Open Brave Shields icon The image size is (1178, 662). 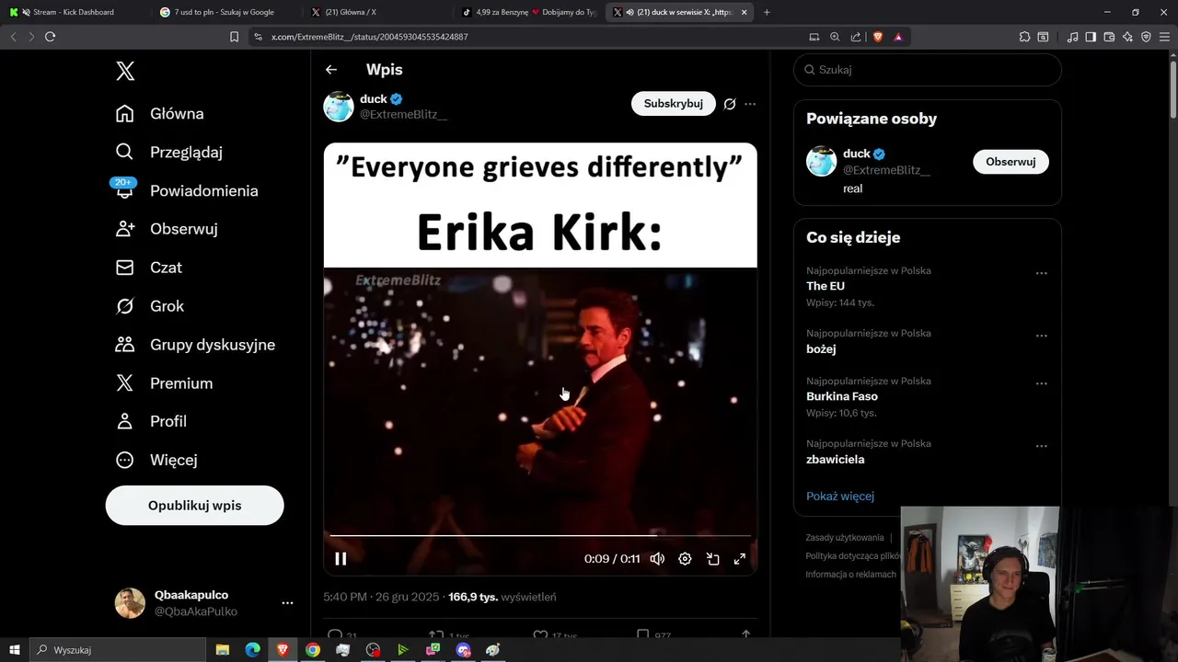click(x=878, y=37)
